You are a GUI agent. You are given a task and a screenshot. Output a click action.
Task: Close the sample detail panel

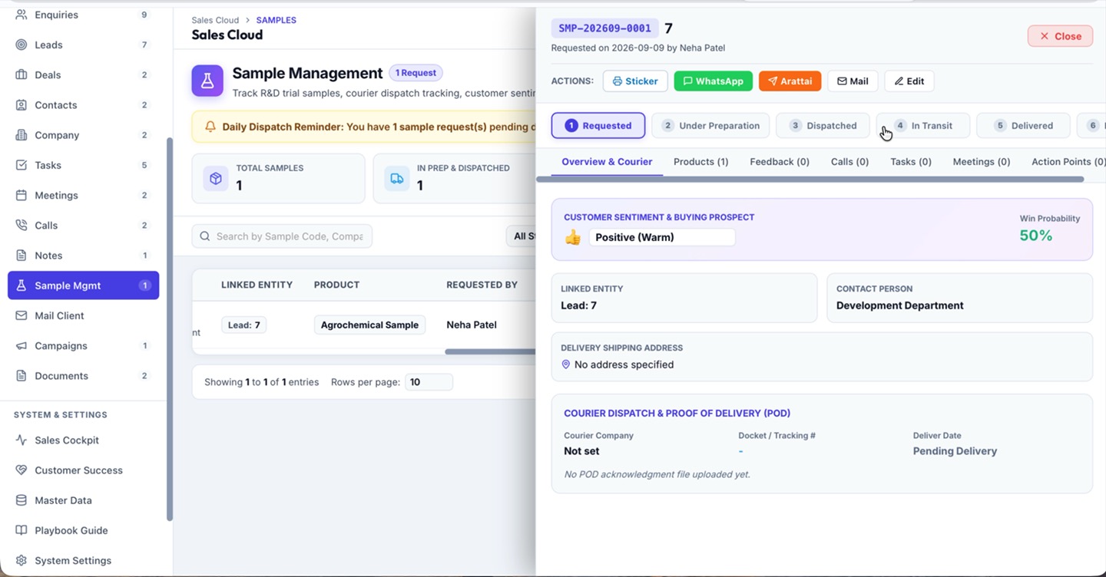pyautogui.click(x=1060, y=36)
